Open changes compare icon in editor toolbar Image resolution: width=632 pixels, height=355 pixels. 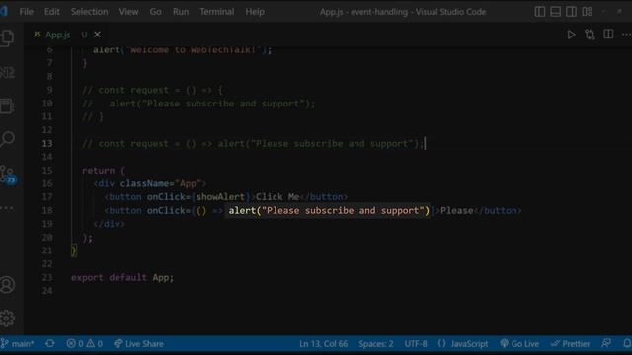[590, 35]
